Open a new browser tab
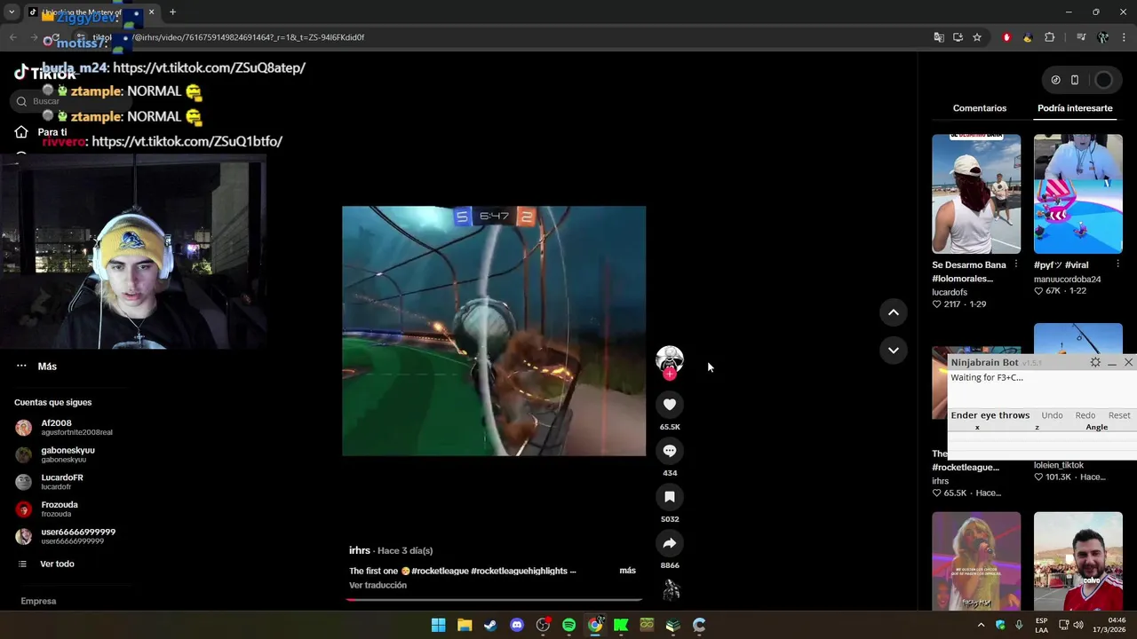1137x639 pixels. 172,12
